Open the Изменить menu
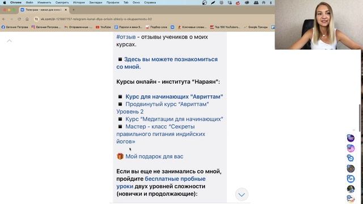Screen dimensions: 363x204 pyautogui.click(x=44, y=2)
